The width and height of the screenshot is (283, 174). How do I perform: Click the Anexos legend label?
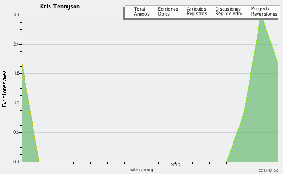pos(141,14)
